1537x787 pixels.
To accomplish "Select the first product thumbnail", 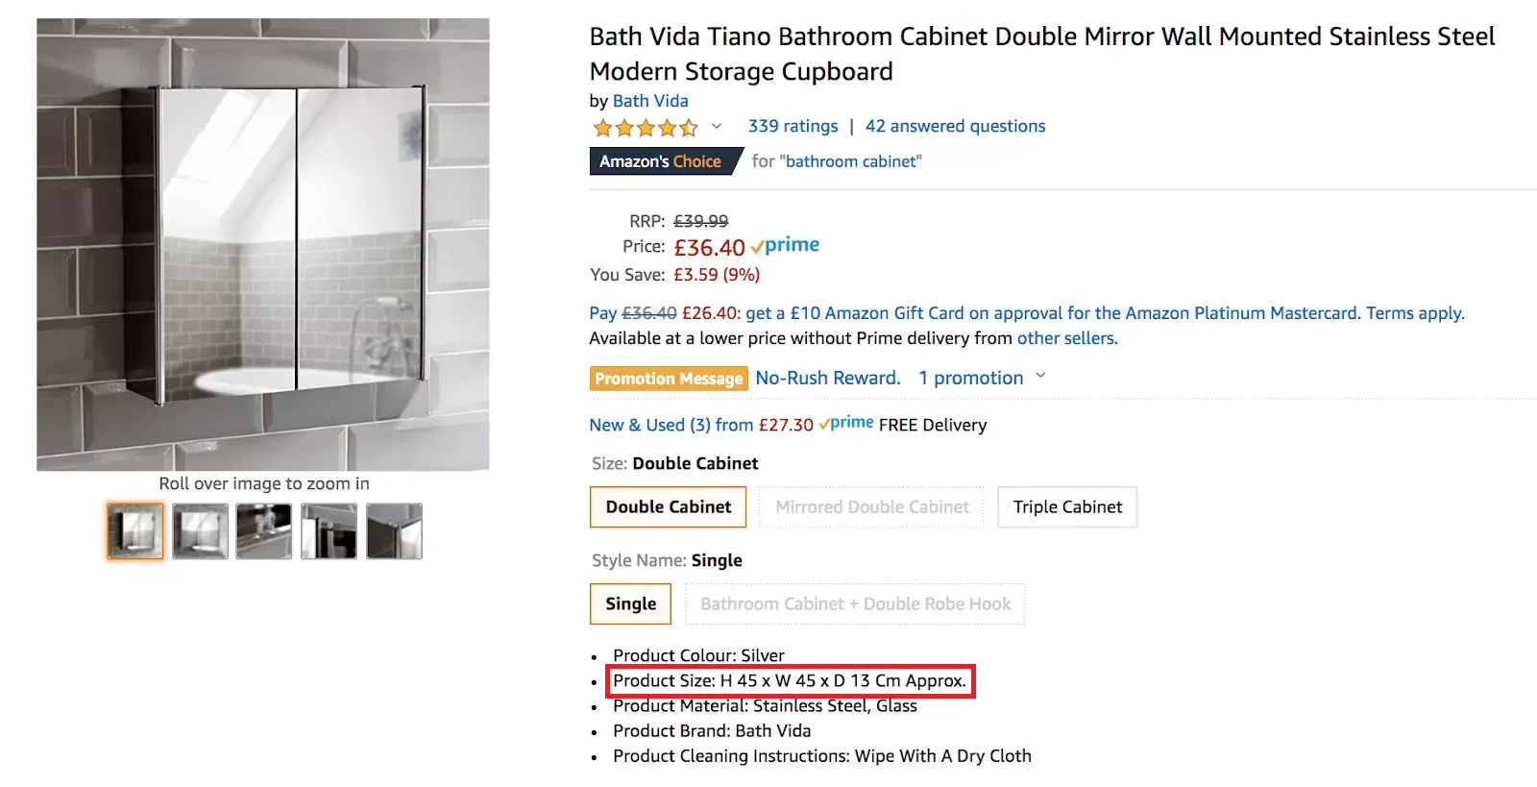I will click(x=134, y=530).
